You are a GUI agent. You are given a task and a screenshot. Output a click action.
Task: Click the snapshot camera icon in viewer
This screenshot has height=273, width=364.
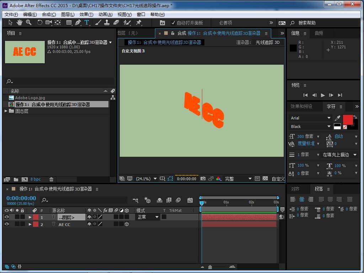203,178
